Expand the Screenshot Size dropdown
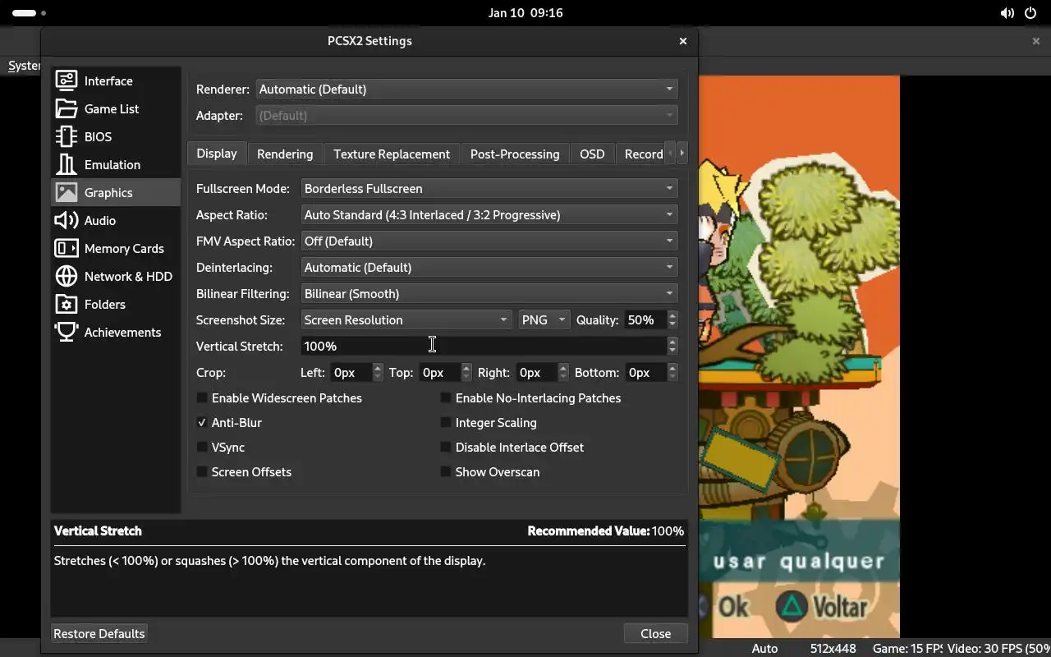Image resolution: width=1051 pixels, height=657 pixels. click(406, 319)
